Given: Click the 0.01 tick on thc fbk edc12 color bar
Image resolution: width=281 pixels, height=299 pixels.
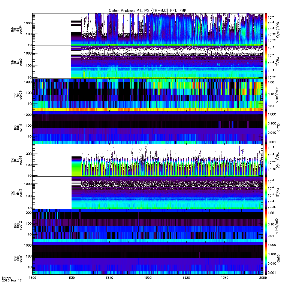Looking at the screenshot, I should pos(271,236).
